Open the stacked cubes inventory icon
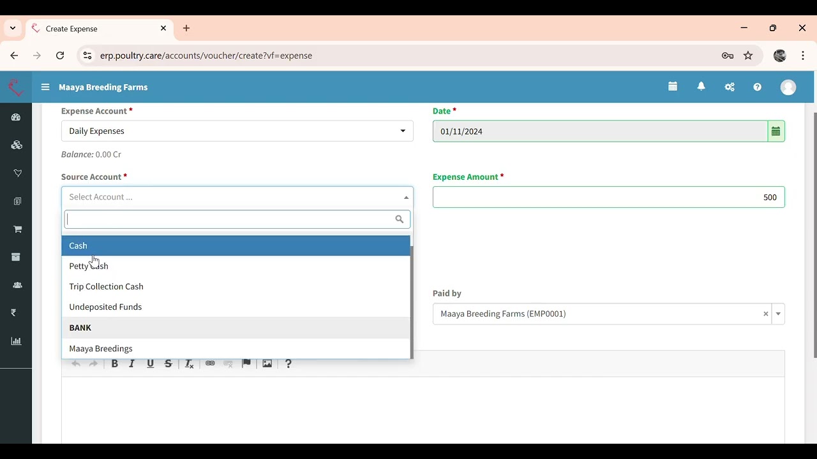The height and width of the screenshot is (459, 817). (x=17, y=145)
